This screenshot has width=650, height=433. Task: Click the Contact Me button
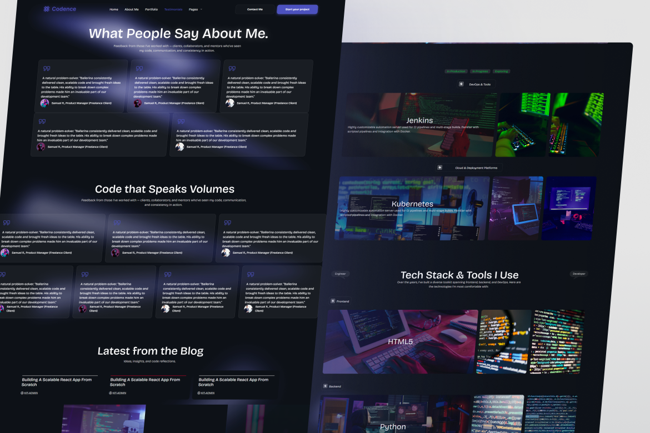(x=255, y=9)
